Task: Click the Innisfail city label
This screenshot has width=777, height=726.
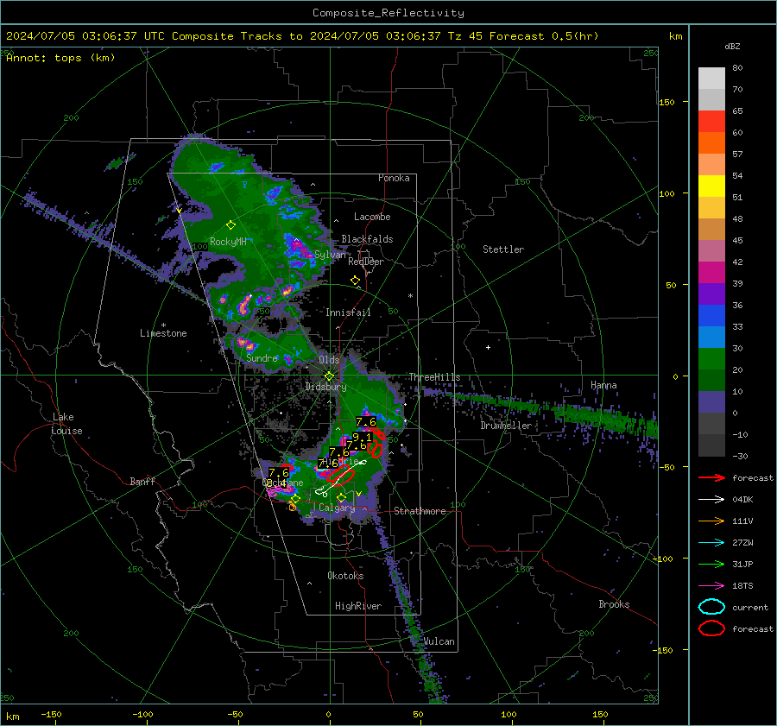Action: (348, 312)
